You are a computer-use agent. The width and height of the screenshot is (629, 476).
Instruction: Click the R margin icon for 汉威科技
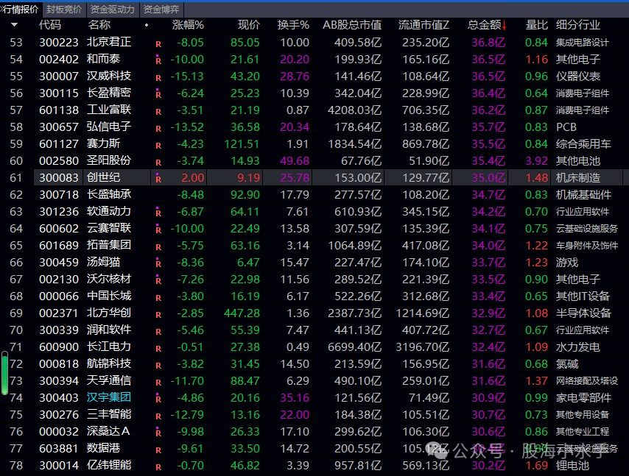[x=158, y=77]
